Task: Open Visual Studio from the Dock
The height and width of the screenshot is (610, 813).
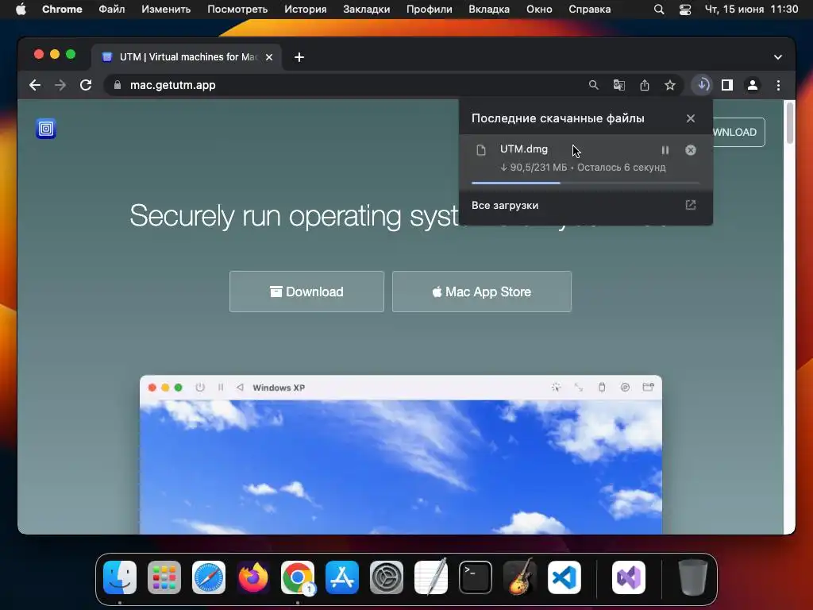Action: tap(629, 577)
